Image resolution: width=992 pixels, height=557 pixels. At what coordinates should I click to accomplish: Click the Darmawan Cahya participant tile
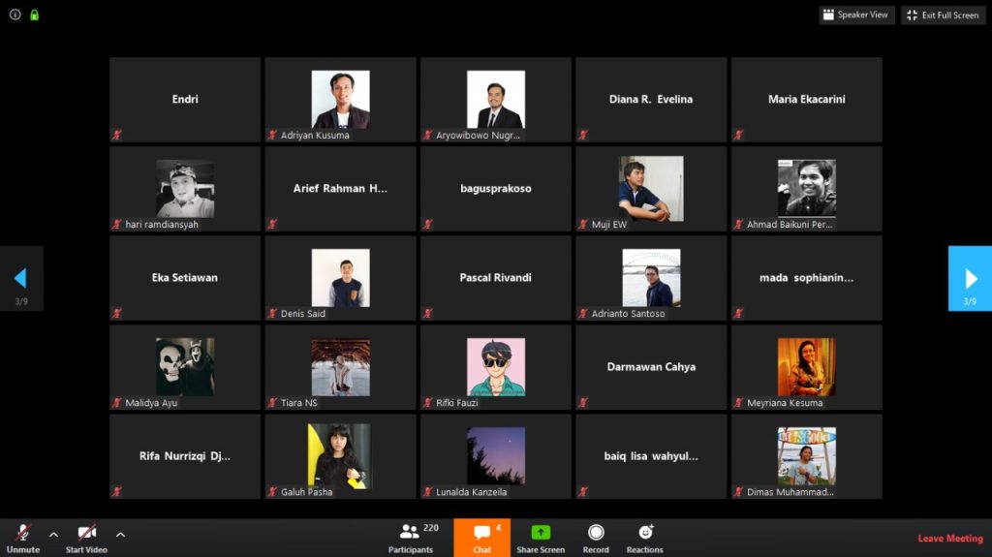click(651, 367)
